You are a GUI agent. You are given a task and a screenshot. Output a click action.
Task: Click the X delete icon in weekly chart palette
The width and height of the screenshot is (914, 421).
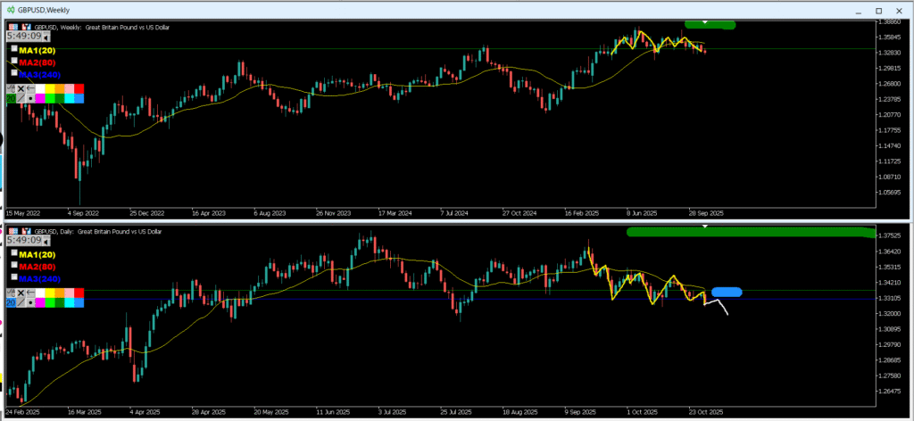tap(21, 88)
